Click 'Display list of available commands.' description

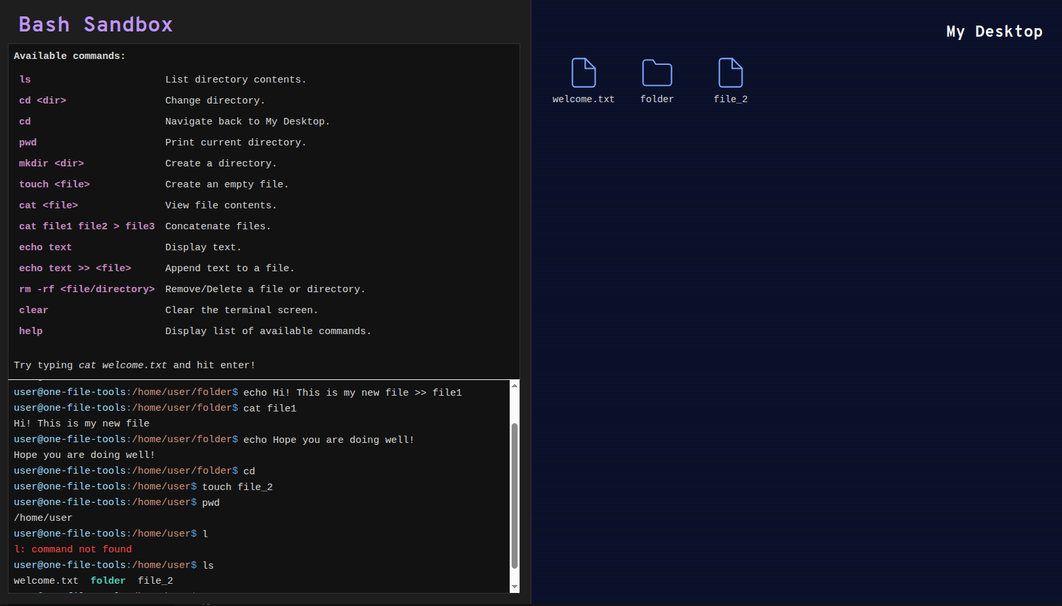coord(268,331)
